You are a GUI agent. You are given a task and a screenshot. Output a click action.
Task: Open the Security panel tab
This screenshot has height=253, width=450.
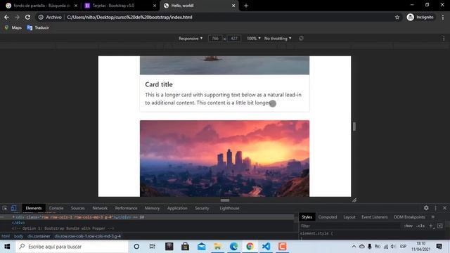click(x=202, y=208)
